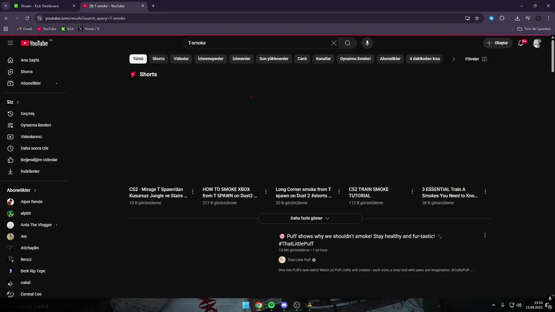The width and height of the screenshot is (555, 312).
Task: Select the 4 dakikadan kısa chip
Action: (425, 59)
